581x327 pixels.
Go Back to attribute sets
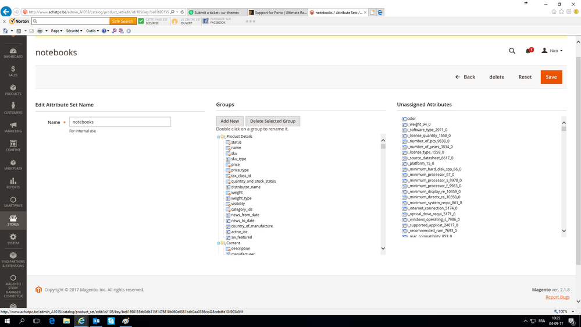pos(465,77)
